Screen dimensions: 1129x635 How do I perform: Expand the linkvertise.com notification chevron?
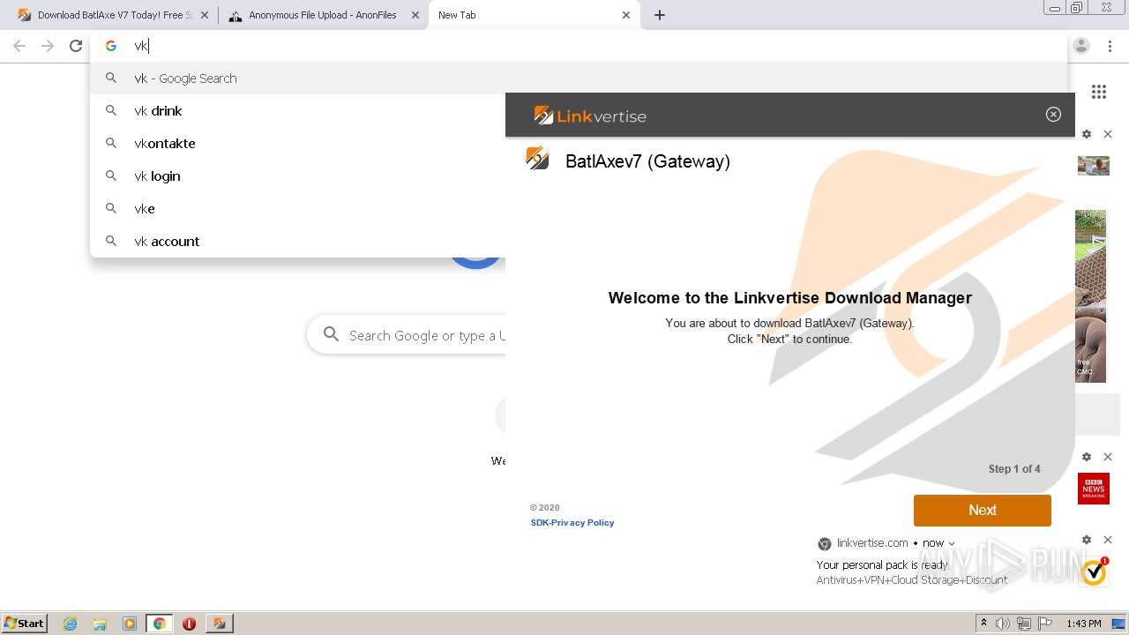(x=951, y=544)
